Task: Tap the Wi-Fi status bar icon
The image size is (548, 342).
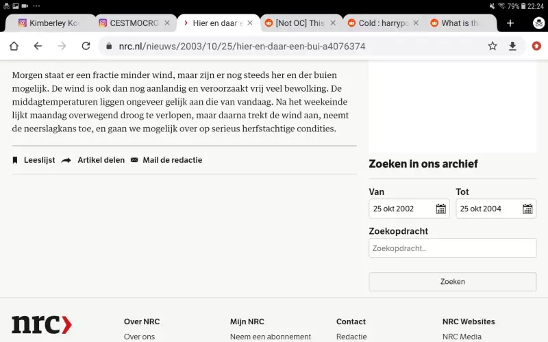Action: (502, 5)
